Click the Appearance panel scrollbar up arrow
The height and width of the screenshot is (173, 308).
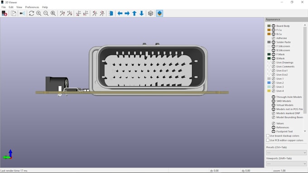[x=305, y=25]
